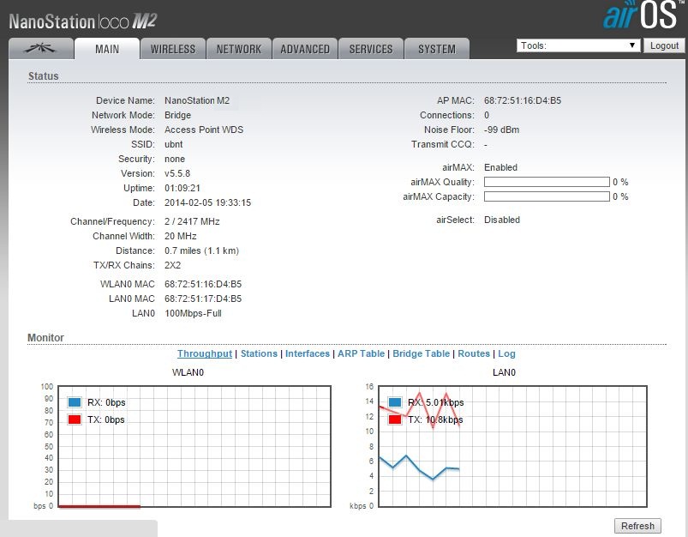688x537 pixels.
Task: Open the Log monitor link
Action: [x=506, y=353]
